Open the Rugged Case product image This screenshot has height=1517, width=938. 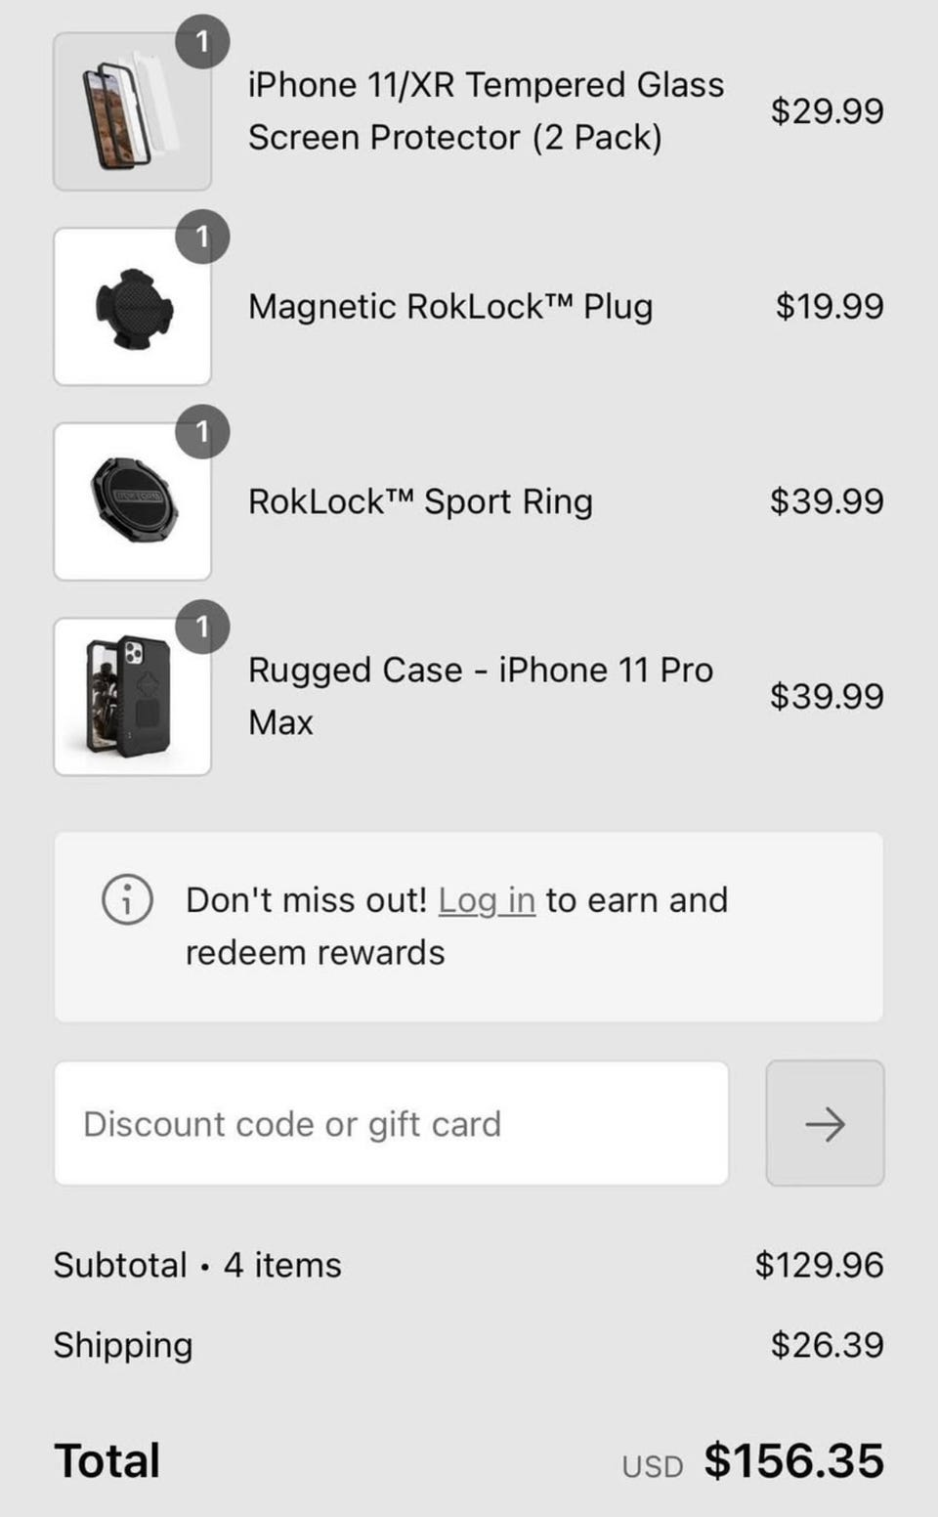pyautogui.click(x=132, y=697)
